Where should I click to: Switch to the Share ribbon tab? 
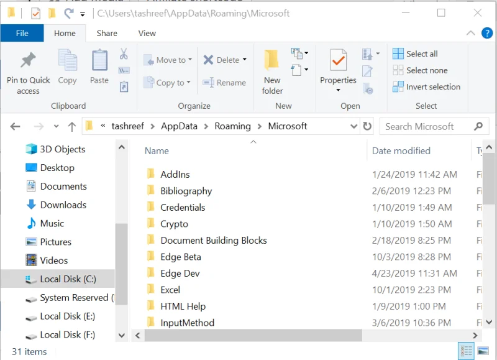click(x=106, y=33)
